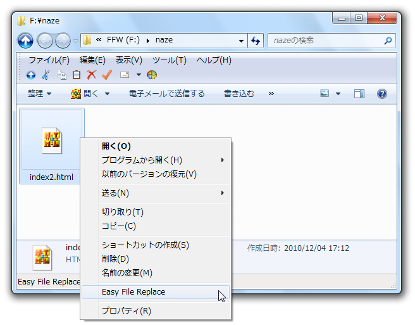Select the index2.html file thumbnail
This screenshot has height=325, width=415.
[x=52, y=141]
